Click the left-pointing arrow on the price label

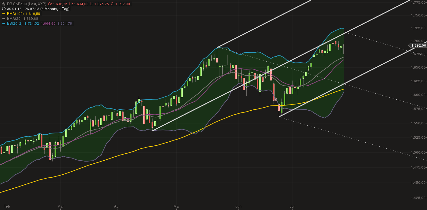tap(410, 45)
